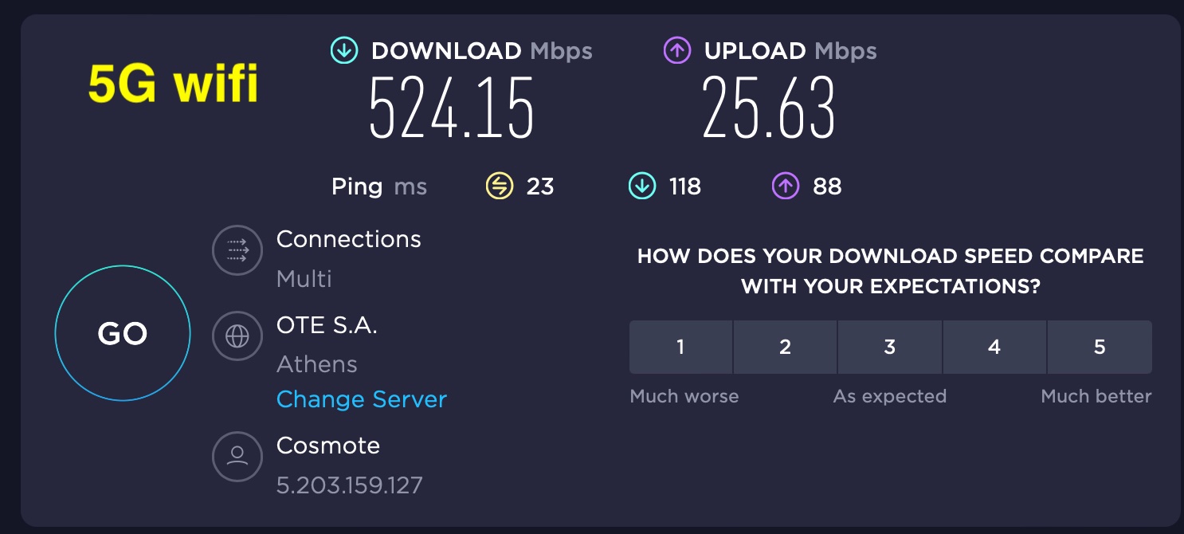1184x534 pixels.
Task: Click the yellow idle ping icon
Action: [500, 187]
